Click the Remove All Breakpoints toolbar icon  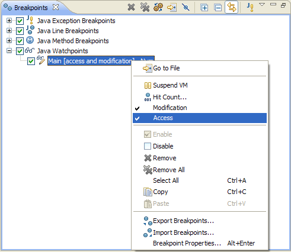[x=145, y=8]
